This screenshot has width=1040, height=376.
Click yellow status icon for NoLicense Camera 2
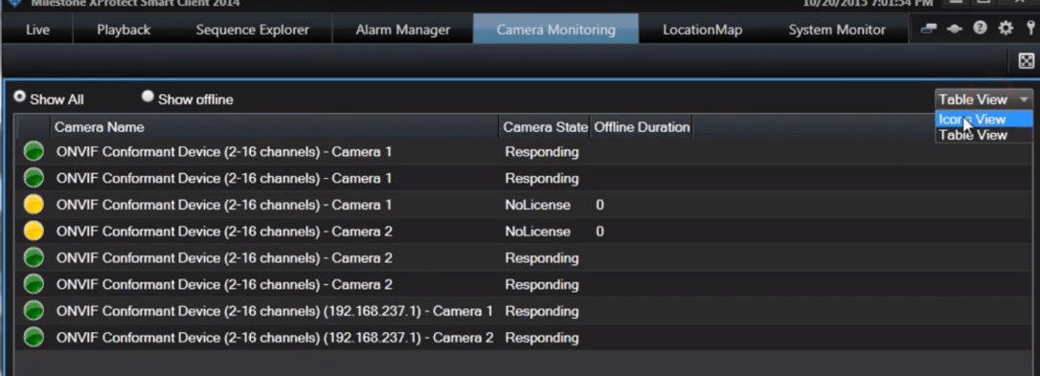34,232
